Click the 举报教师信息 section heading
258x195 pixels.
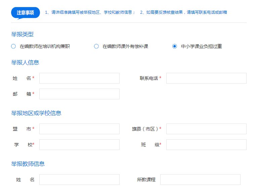[x=28, y=164]
